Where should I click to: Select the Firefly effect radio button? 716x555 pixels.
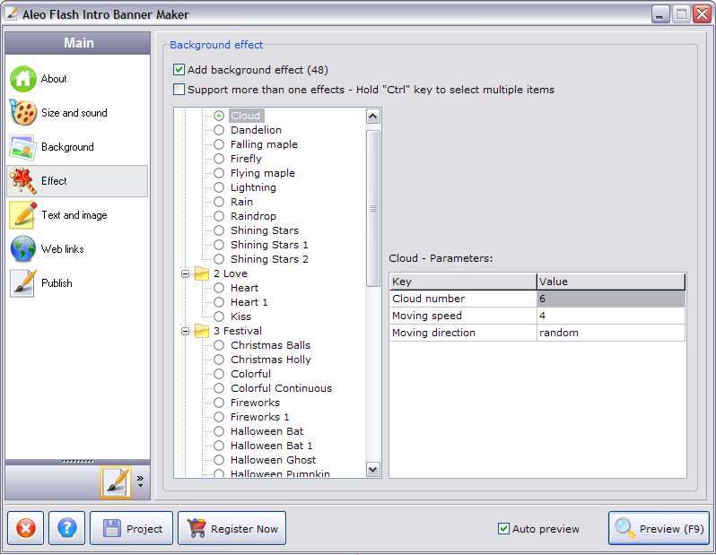pos(219,159)
